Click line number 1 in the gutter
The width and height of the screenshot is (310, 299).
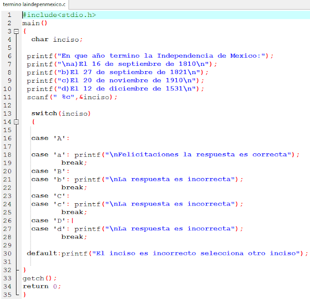coord(9,15)
